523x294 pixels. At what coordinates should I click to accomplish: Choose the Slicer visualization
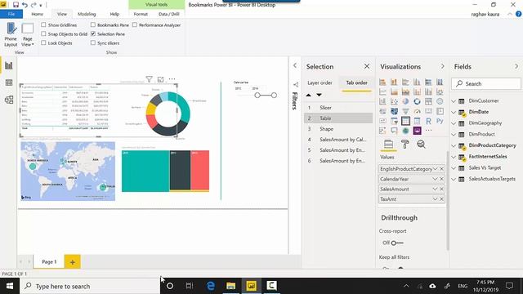394,121
